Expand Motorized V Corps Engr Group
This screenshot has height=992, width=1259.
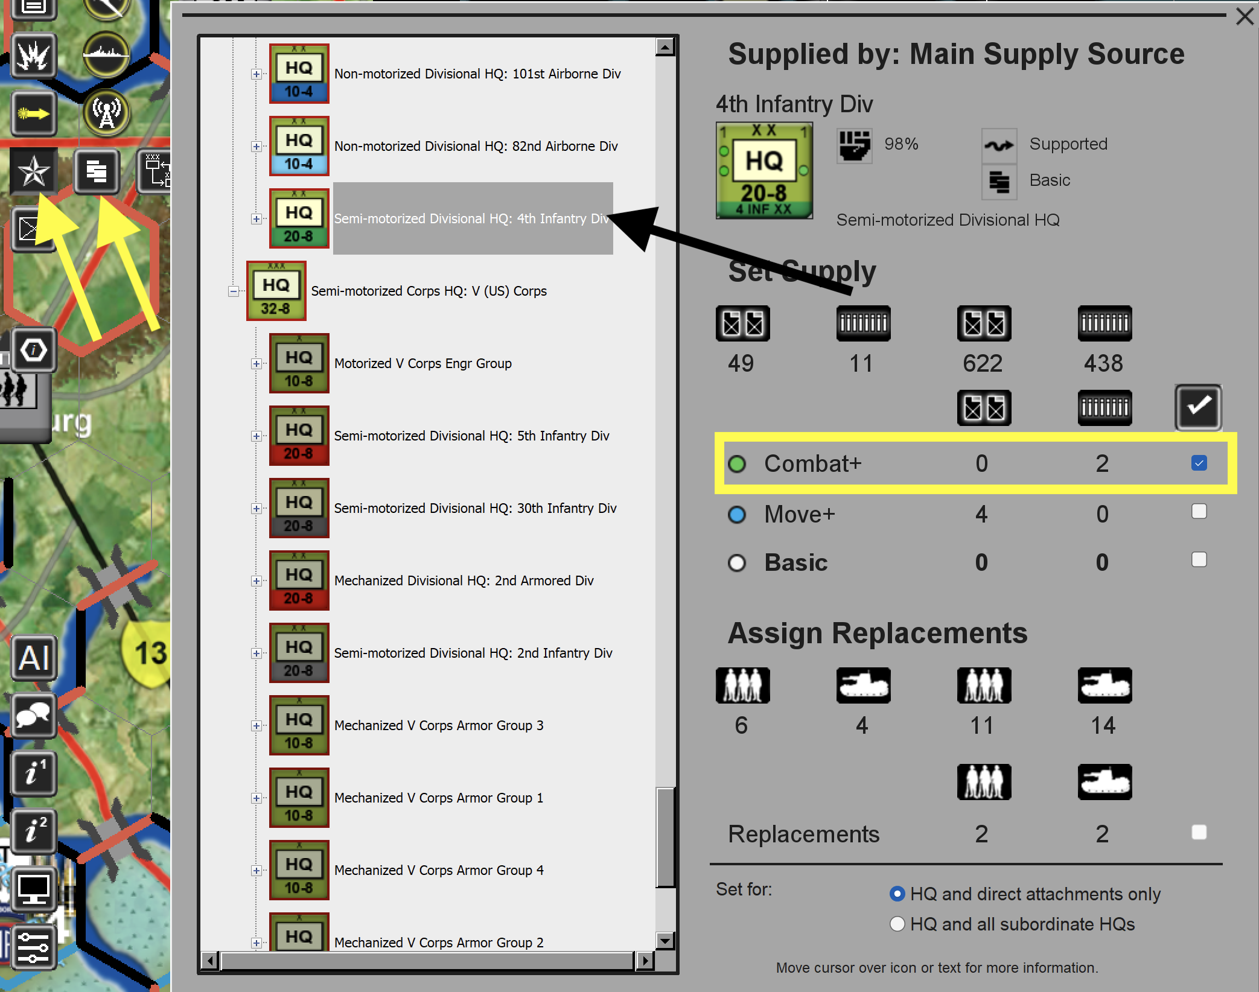click(257, 364)
